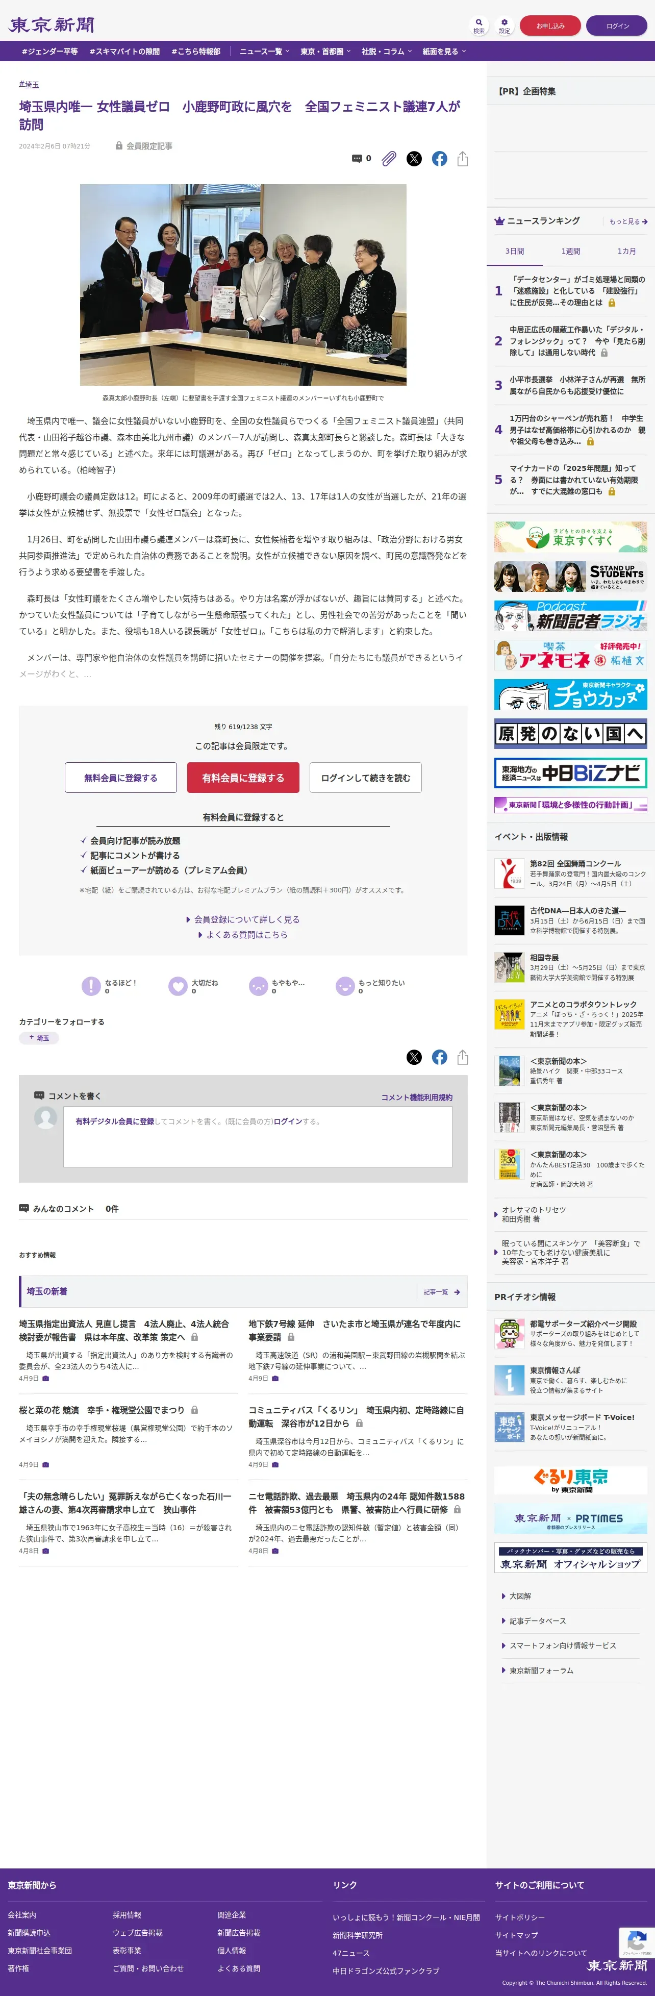Screen dimensions: 655x1996
Task: Share on X using icon above comment box
Action: [x=414, y=1057]
